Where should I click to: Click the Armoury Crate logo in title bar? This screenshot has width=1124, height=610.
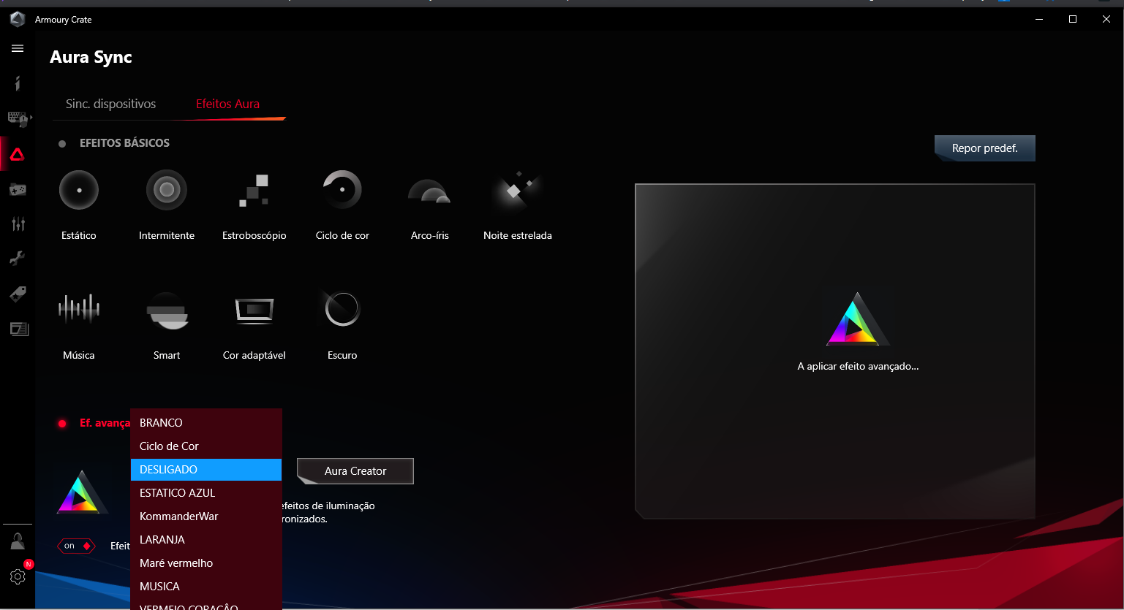[x=18, y=19]
